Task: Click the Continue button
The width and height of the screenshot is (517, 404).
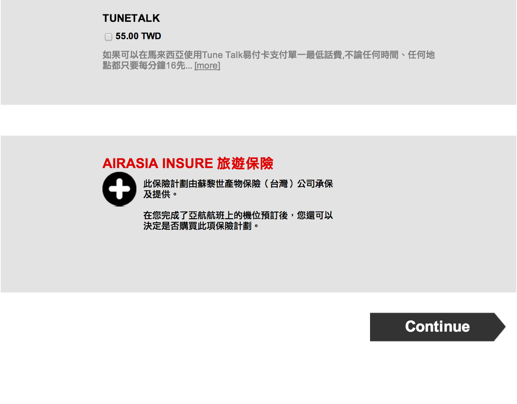Action: [438, 327]
